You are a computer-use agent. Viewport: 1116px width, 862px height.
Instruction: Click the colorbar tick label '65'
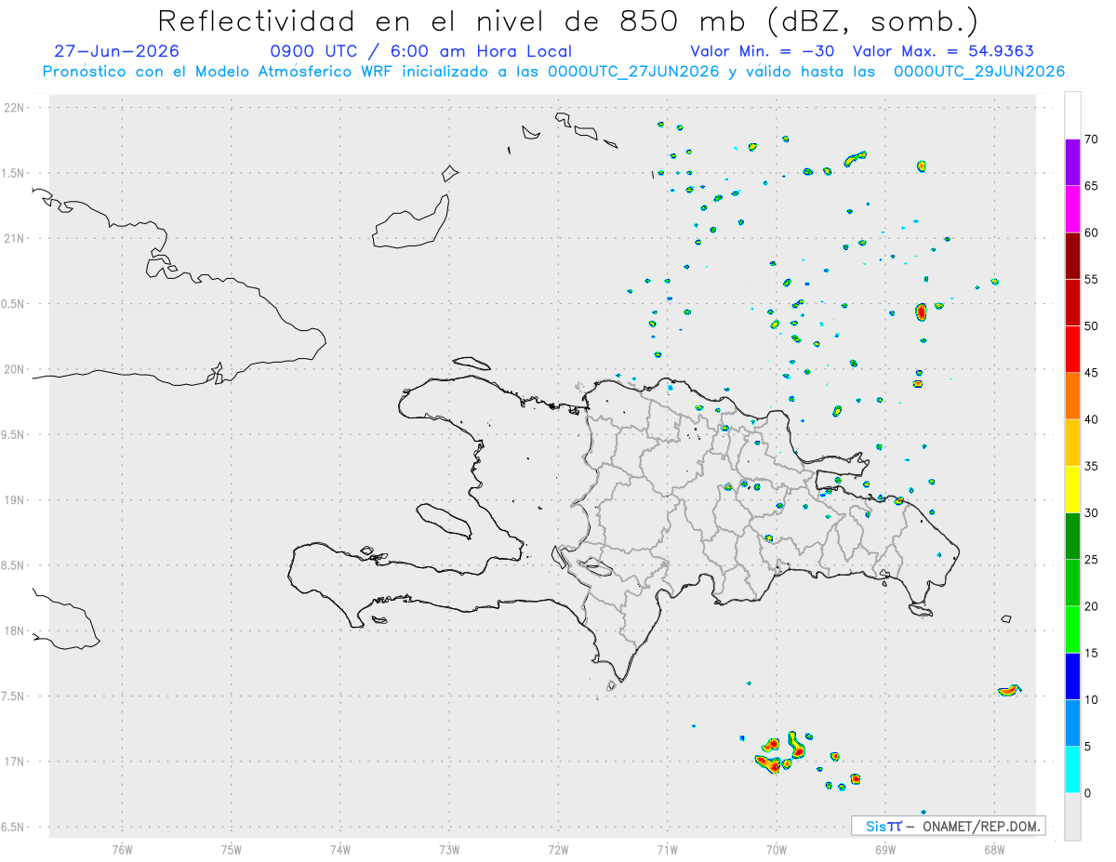pos(1091,186)
